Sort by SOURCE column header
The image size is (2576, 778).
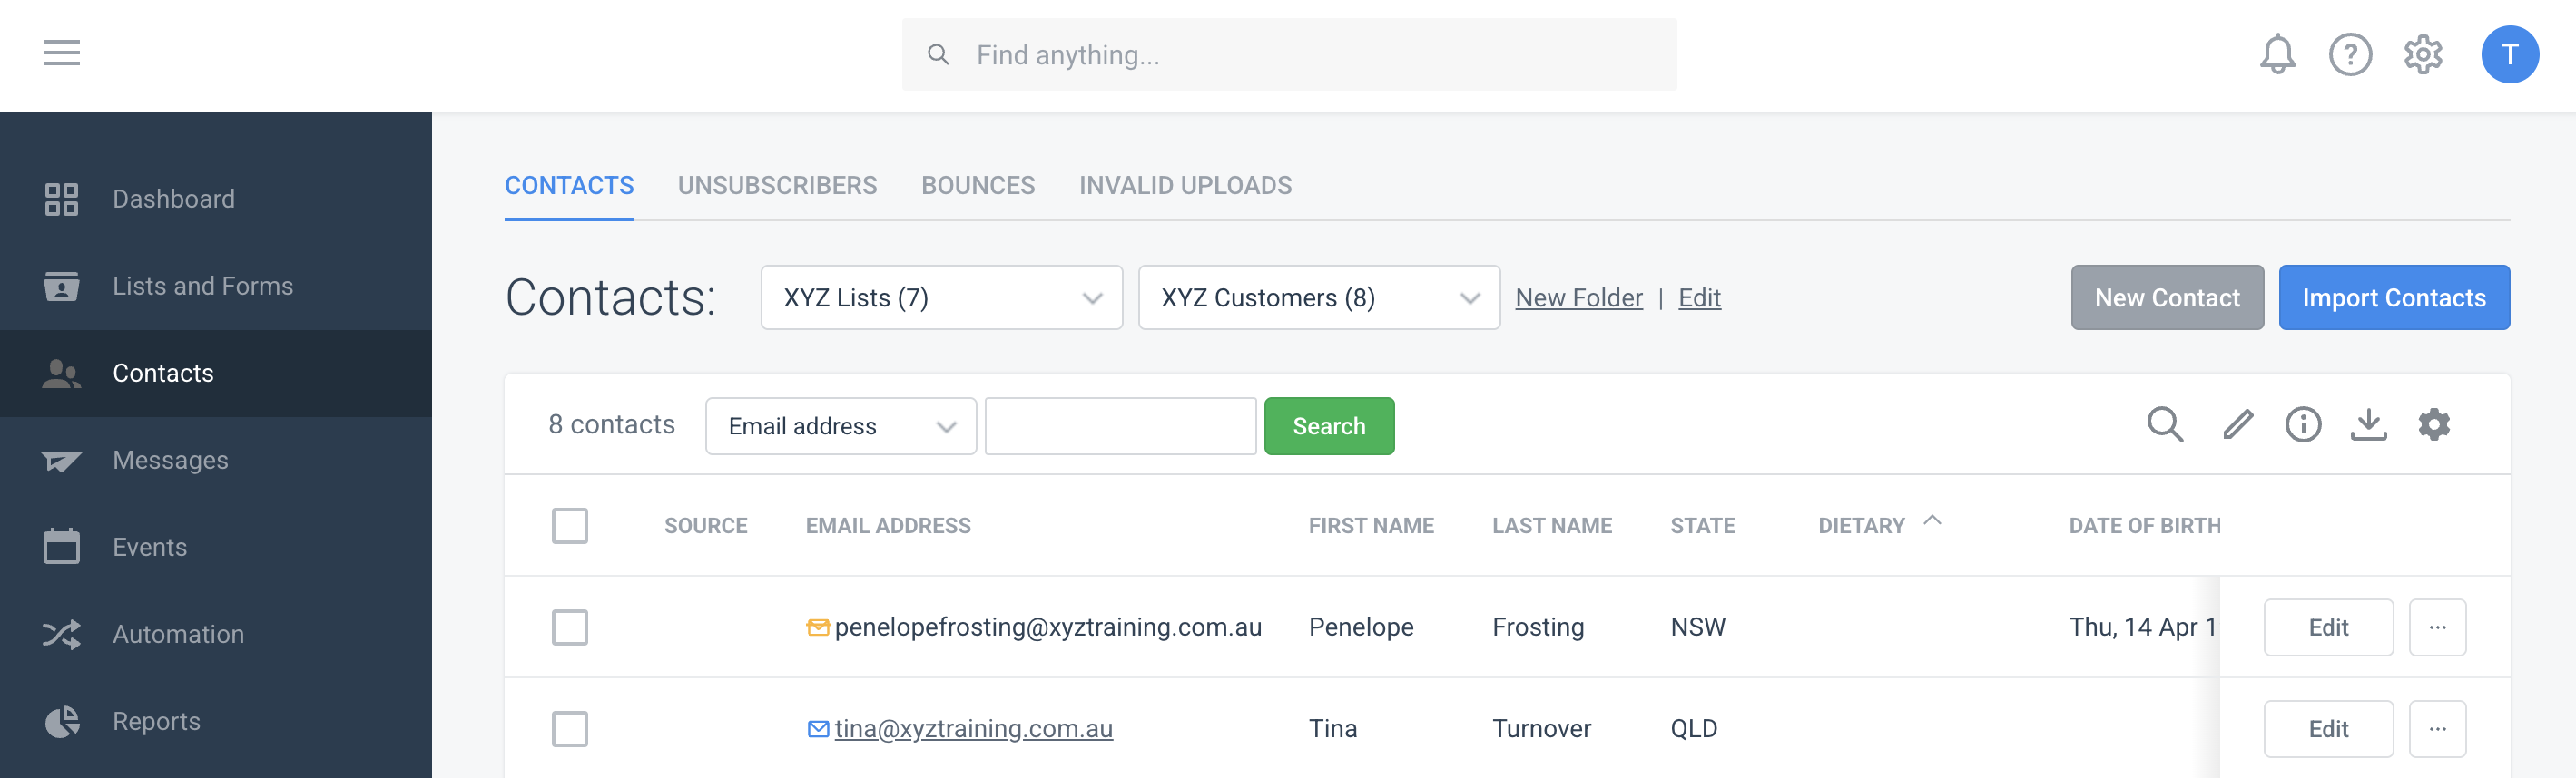[x=705, y=525]
